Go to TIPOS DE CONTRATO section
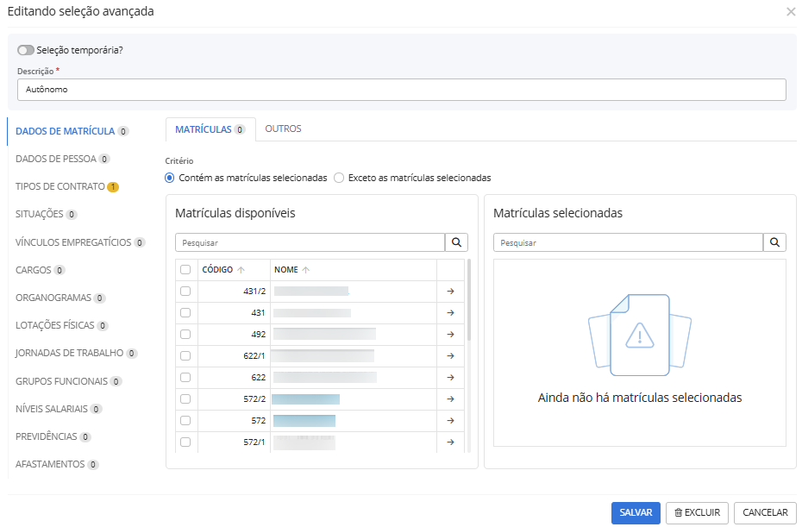802x527 pixels. click(67, 187)
